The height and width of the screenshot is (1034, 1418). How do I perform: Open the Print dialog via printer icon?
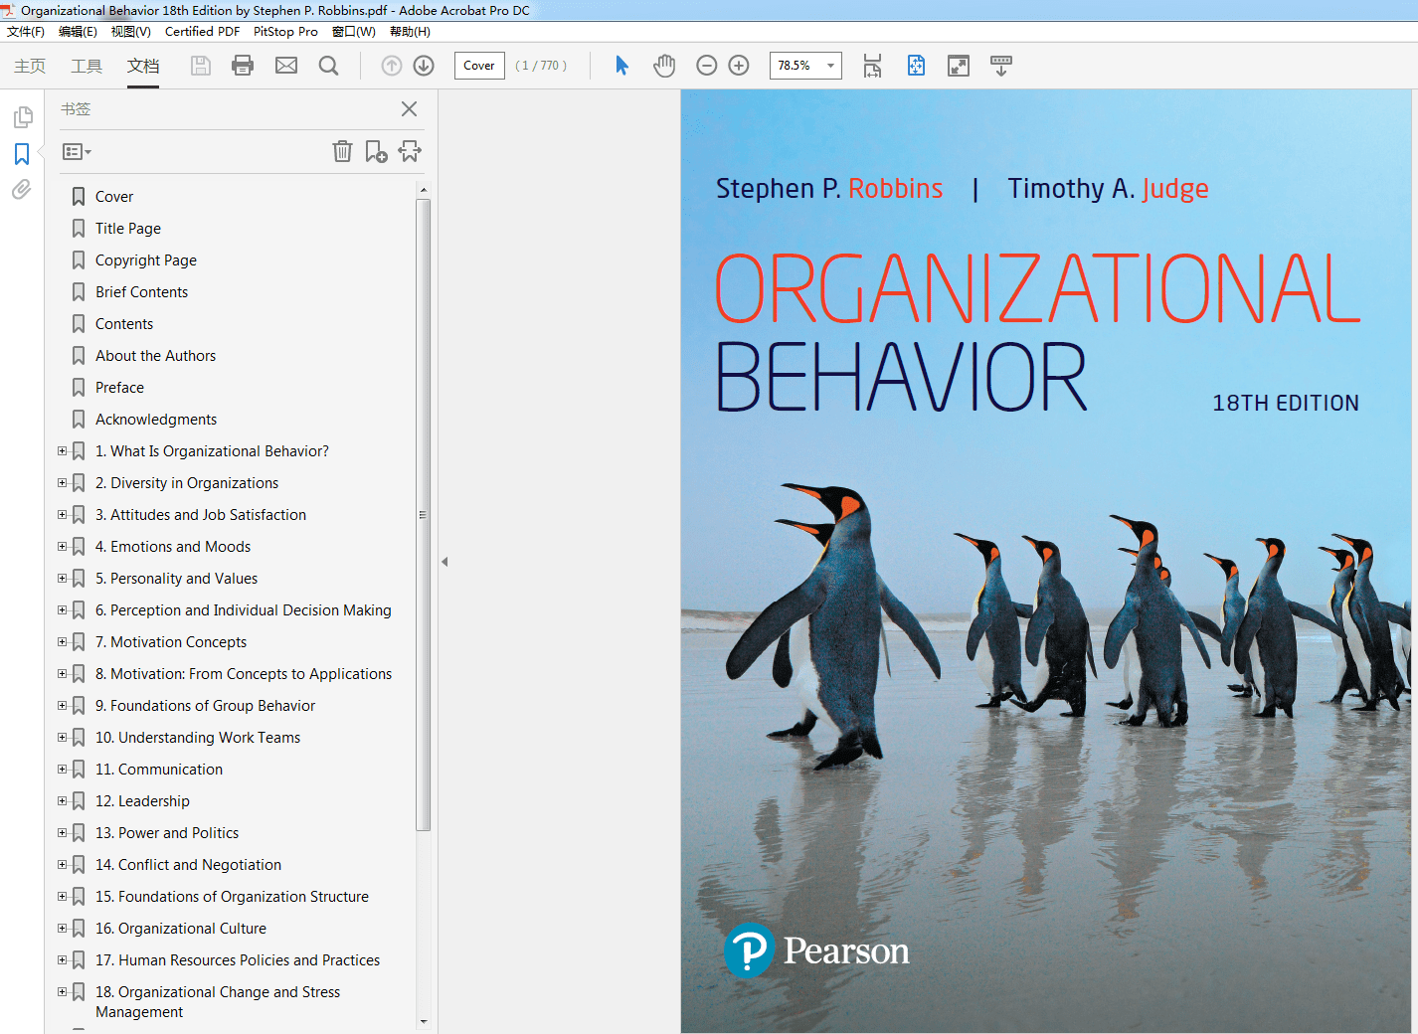pos(243,65)
